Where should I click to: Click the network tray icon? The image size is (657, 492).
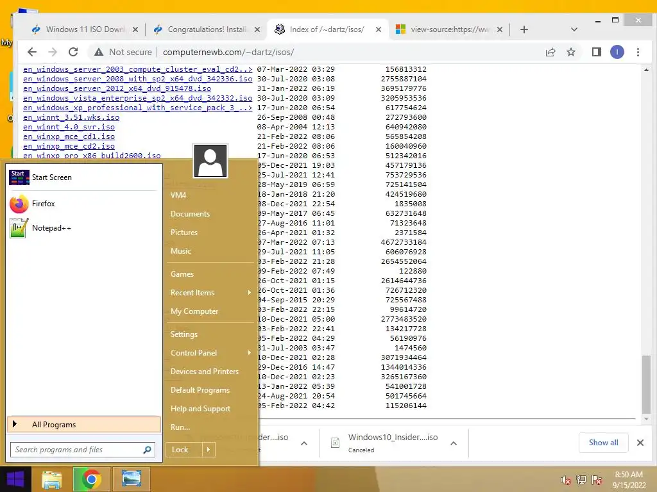(581, 480)
